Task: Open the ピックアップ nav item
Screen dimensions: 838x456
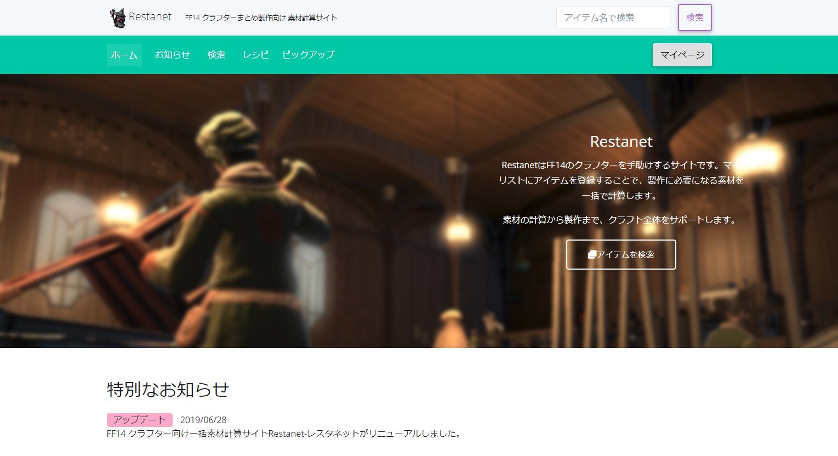Action: coord(308,55)
